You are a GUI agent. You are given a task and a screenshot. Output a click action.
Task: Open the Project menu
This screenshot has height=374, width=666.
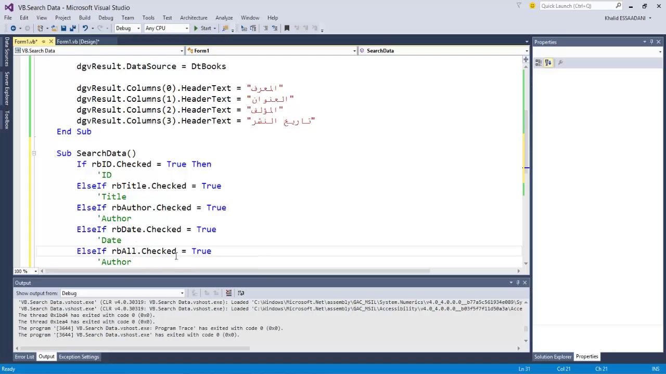tap(63, 18)
